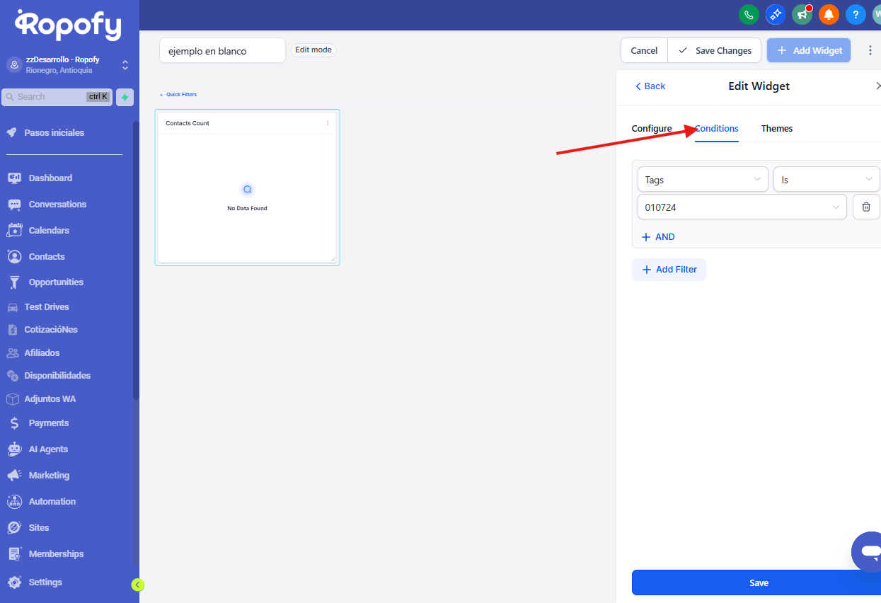This screenshot has width=881, height=603.
Task: Switch to the Configure tab
Action: click(x=651, y=129)
